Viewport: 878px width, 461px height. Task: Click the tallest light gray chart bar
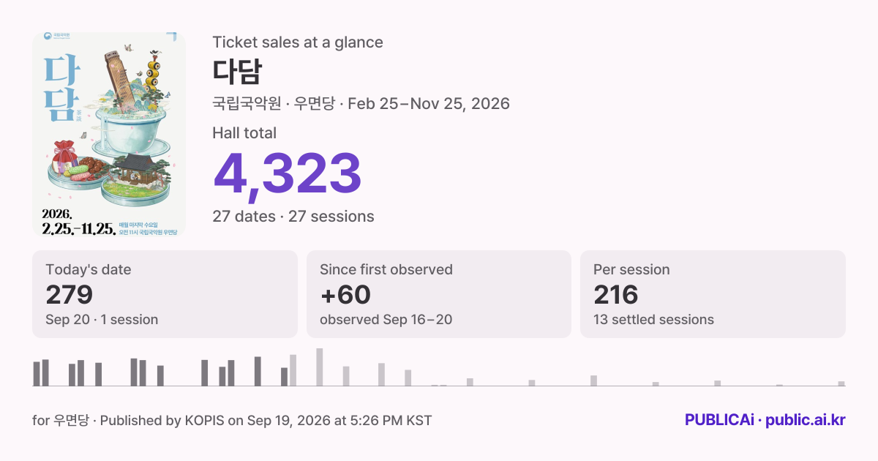pos(320,367)
